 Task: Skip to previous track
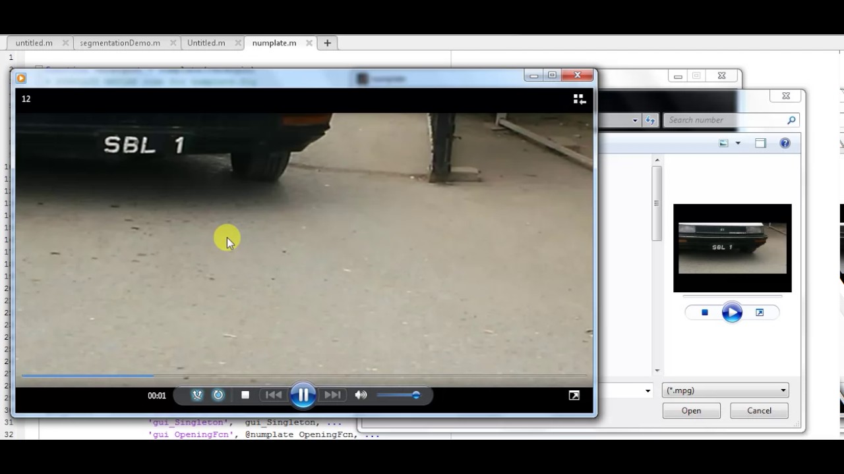[274, 395]
